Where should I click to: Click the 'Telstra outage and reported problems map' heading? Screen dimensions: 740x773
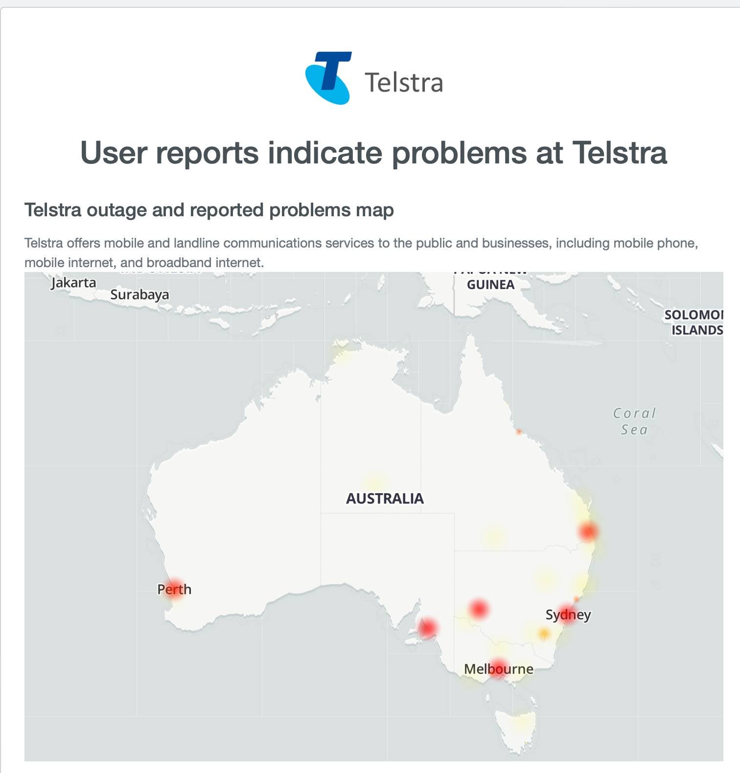[x=209, y=210]
